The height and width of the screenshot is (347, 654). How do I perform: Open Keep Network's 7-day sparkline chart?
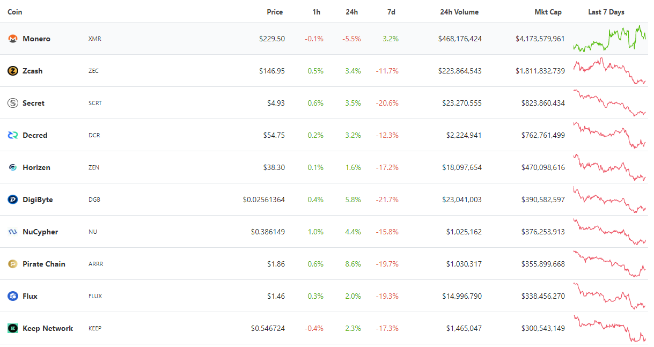(609, 328)
